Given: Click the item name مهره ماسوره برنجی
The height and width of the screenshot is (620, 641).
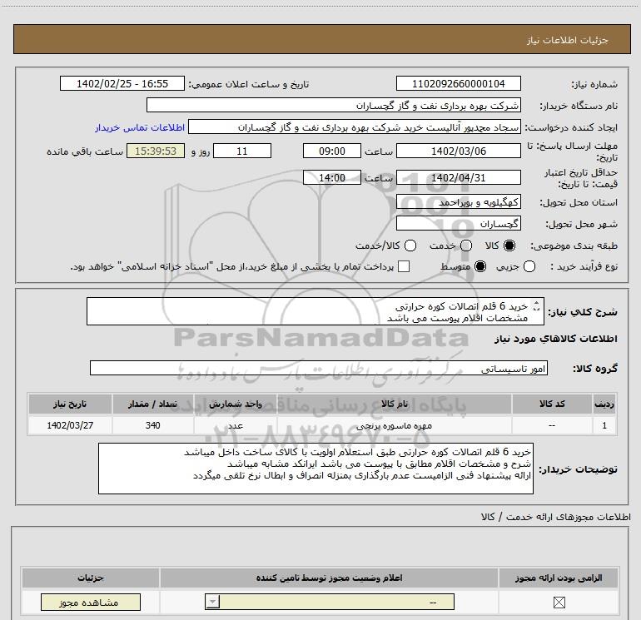Looking at the screenshot, I should [x=394, y=426].
